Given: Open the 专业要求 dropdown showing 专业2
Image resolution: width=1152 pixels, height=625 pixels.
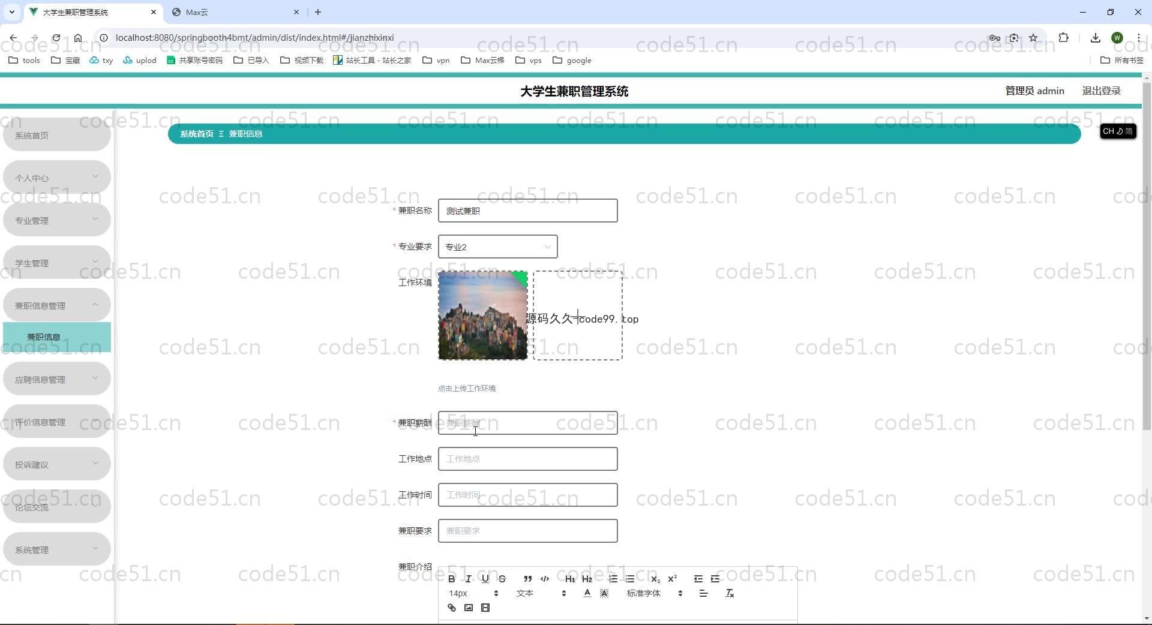Looking at the screenshot, I should click(x=497, y=247).
